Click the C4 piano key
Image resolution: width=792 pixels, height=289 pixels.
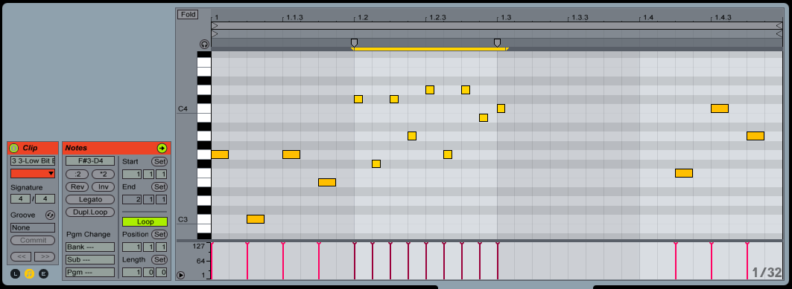204,108
